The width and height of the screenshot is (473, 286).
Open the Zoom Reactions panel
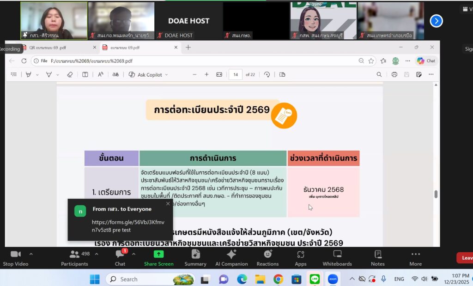click(x=267, y=258)
